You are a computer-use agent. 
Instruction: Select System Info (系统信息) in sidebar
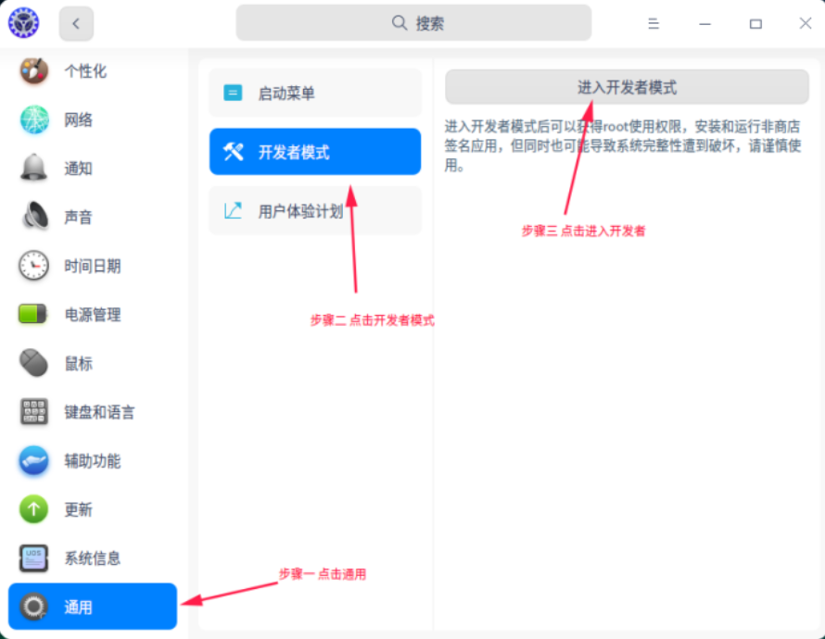click(x=92, y=558)
